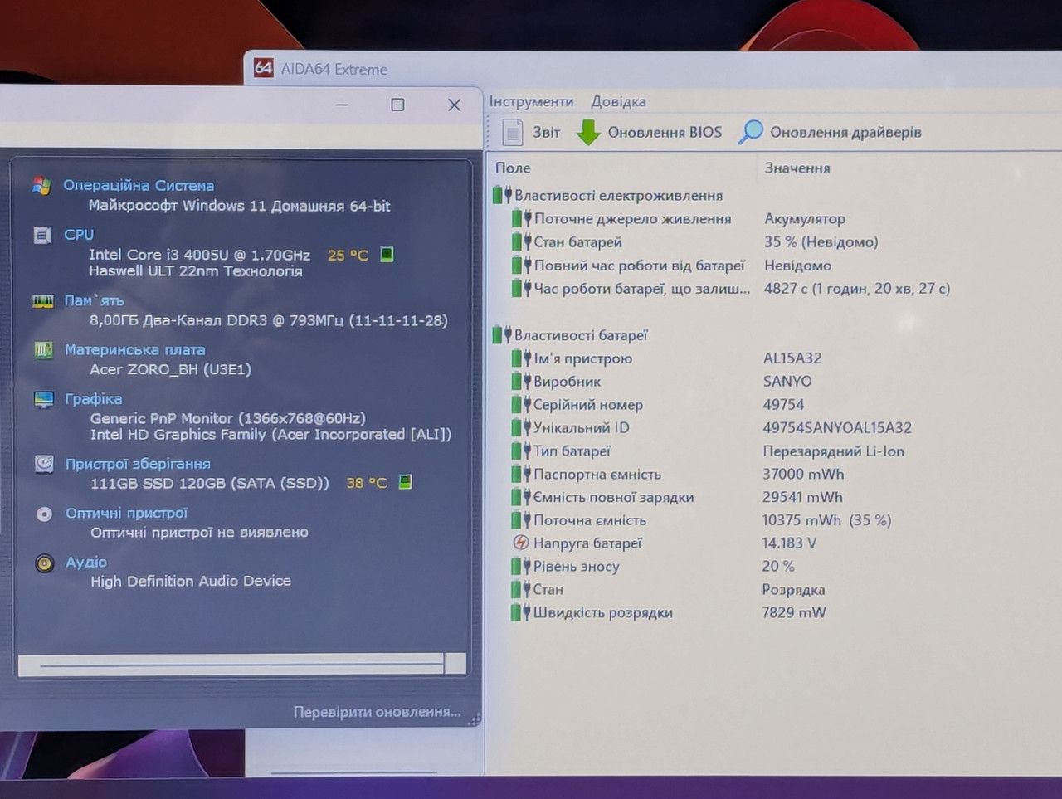Click the Властивості електроживлення battery icon
This screenshot has width=1062, height=799.
(501, 195)
